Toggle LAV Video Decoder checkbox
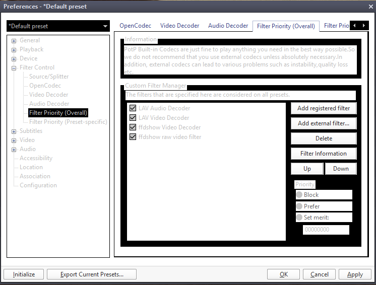Viewport: 376px width, 285px height. coord(133,118)
